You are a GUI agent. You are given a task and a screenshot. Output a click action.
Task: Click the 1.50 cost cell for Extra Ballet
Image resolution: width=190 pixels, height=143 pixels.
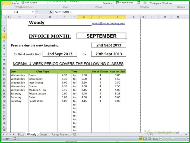tap(118, 79)
